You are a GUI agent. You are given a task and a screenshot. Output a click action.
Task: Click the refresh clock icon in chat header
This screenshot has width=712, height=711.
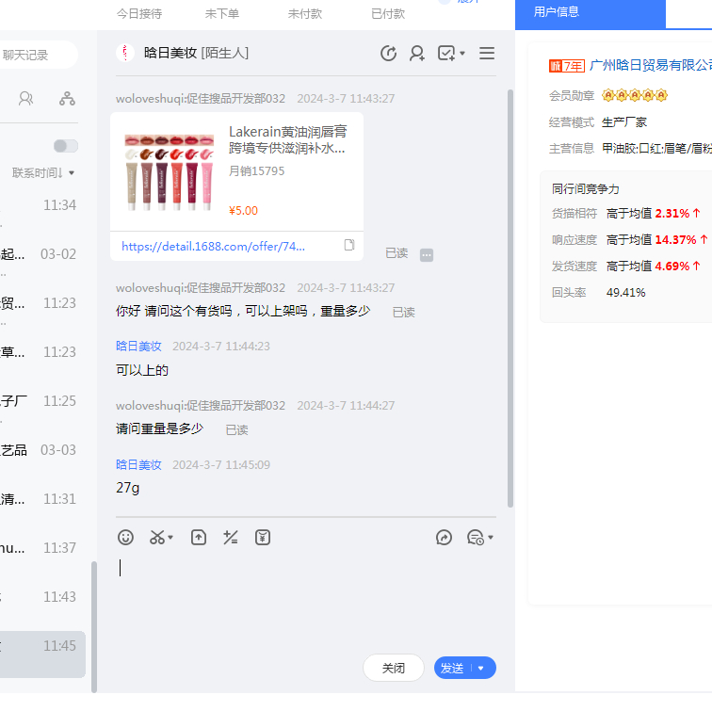(x=388, y=54)
